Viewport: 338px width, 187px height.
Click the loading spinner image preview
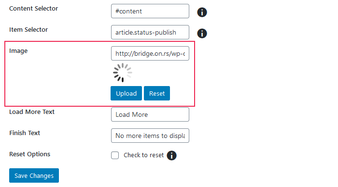coord(123,73)
